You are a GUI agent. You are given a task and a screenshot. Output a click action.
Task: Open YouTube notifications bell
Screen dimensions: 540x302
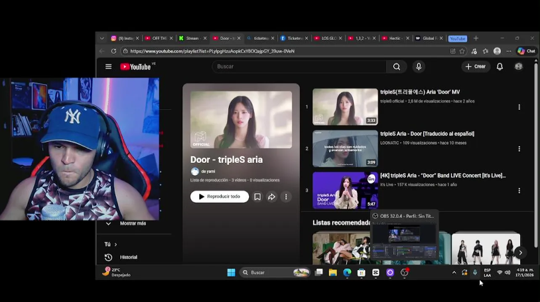point(500,67)
